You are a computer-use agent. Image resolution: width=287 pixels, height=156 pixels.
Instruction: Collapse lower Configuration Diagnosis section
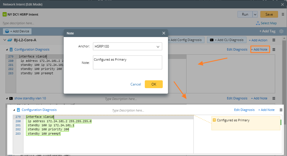(x=14, y=110)
